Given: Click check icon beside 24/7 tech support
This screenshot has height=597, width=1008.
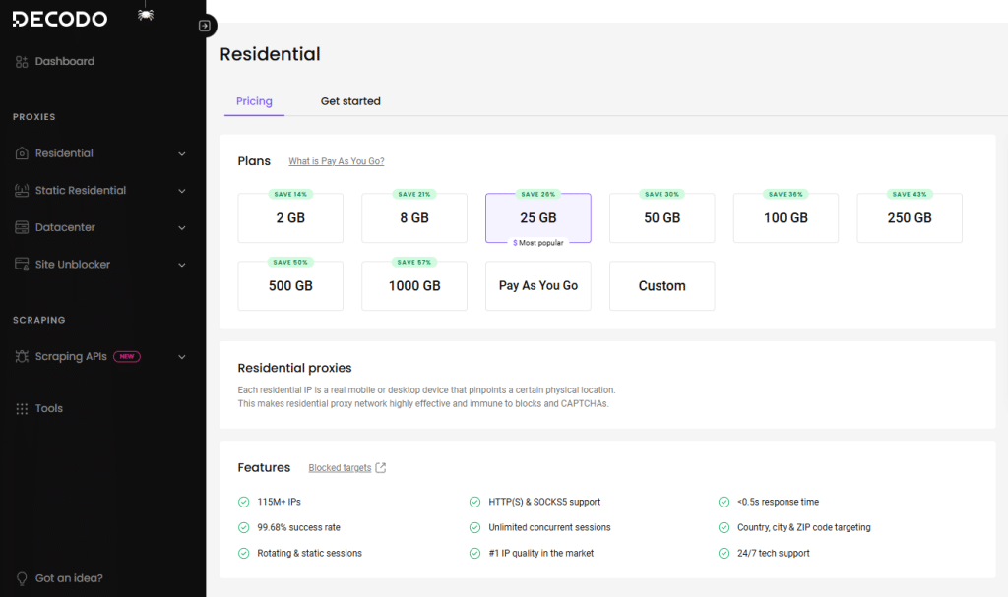Looking at the screenshot, I should pyautogui.click(x=724, y=554).
